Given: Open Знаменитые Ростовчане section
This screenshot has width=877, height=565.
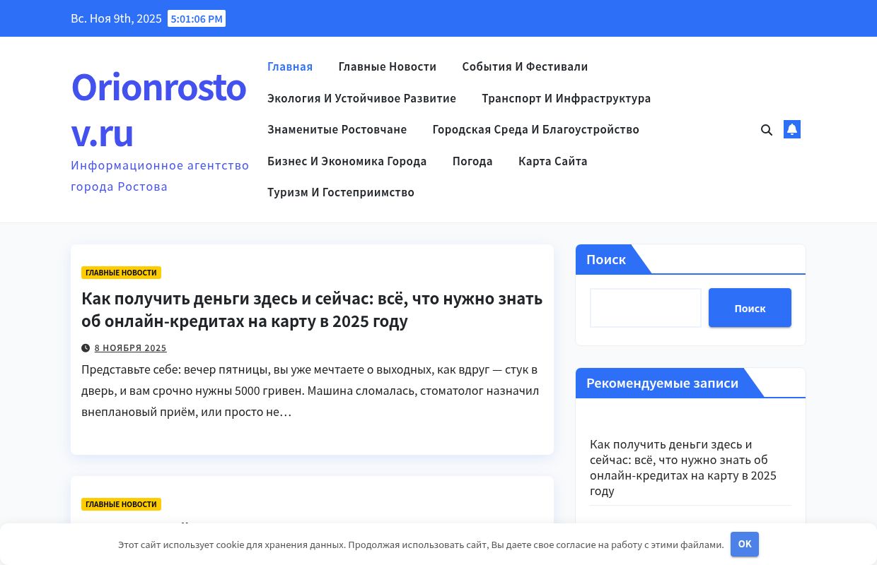Looking at the screenshot, I should [x=337, y=129].
